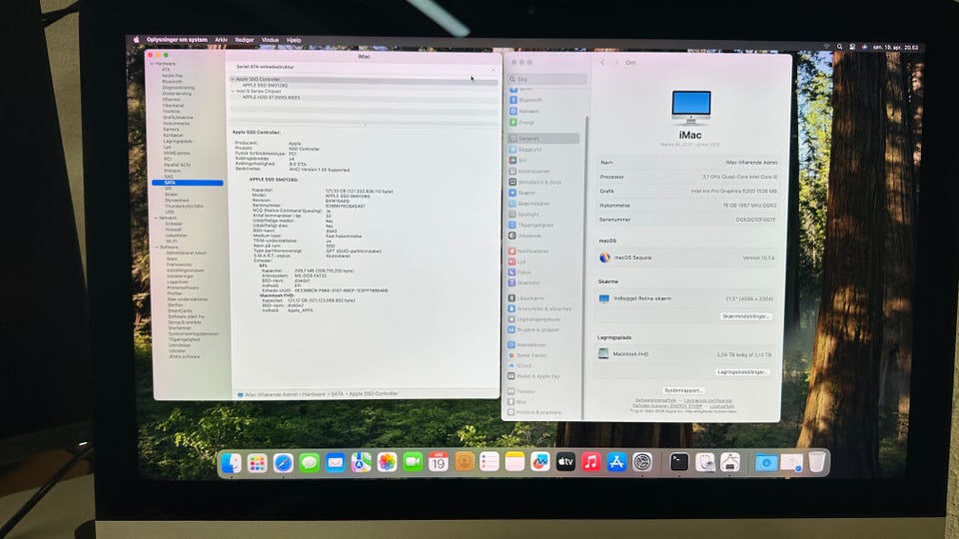Click System Information icon in Dock
959x539 pixels.
pyautogui.click(x=730, y=462)
